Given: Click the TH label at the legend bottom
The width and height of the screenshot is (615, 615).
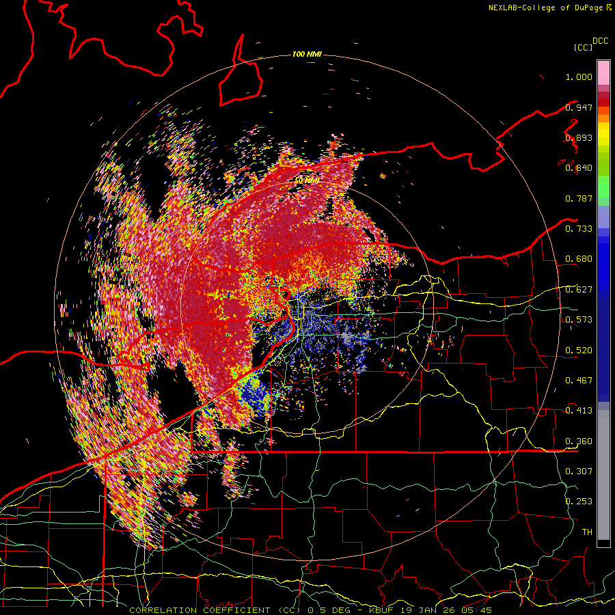Looking at the screenshot, I should click(587, 532).
